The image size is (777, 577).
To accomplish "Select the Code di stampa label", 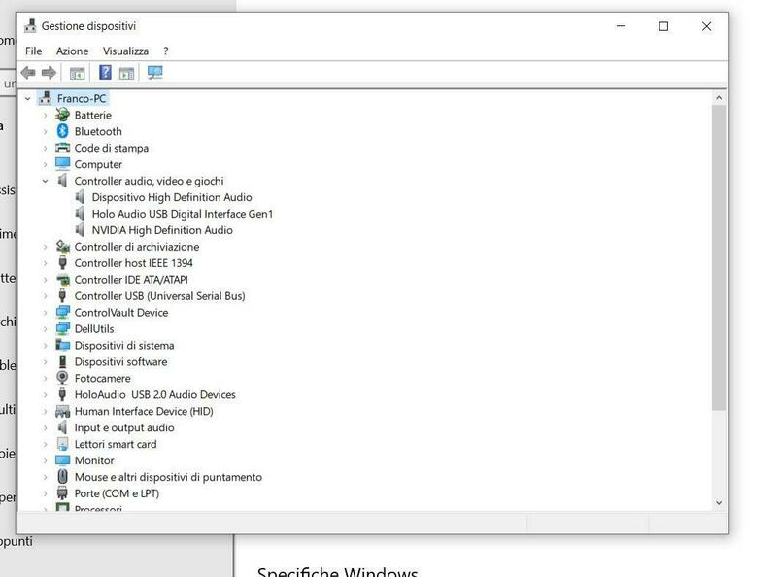I will [112, 148].
